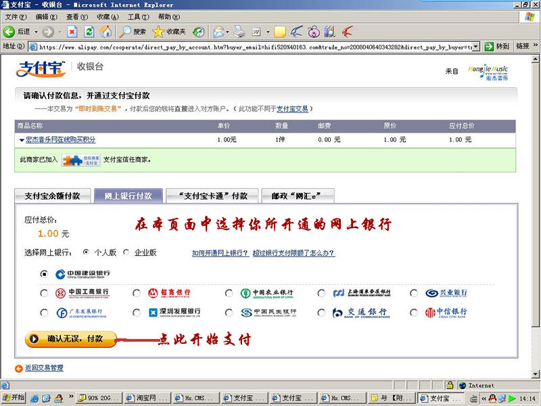
Task: Click the green 转到 Go arrow button
Action: pos(496,46)
